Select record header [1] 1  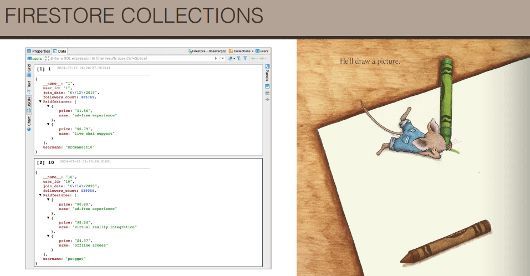[44, 69]
